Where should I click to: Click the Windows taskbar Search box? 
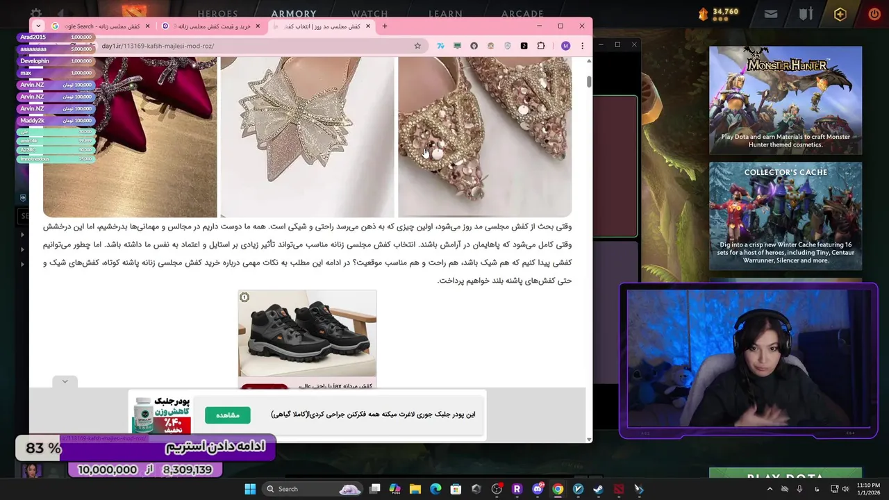tap(313, 489)
